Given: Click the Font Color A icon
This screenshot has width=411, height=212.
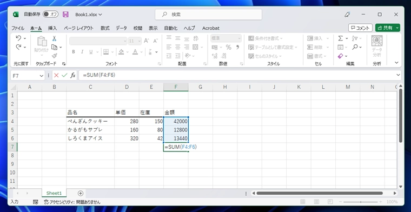Looking at the screenshot, I should (x=135, y=51).
